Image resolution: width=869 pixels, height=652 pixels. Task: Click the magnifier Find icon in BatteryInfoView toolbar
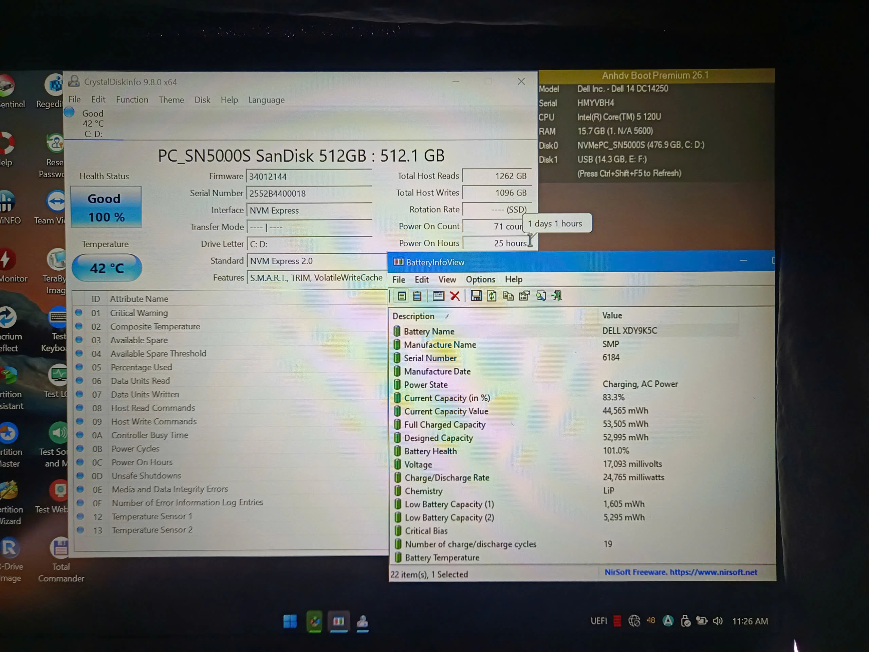coord(541,295)
